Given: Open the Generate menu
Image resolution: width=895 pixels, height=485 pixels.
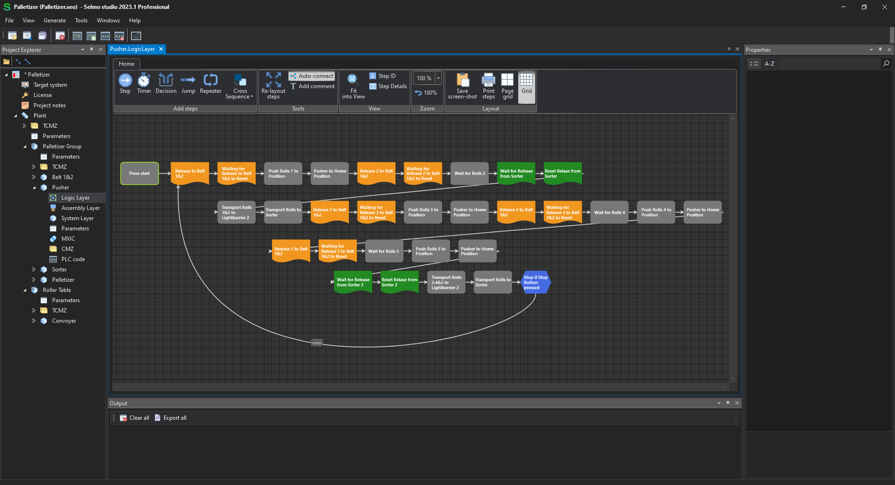Looking at the screenshot, I should [55, 20].
